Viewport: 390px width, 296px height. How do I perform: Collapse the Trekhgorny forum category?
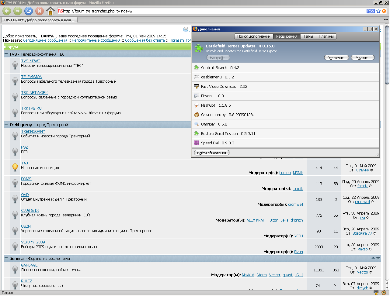point(6,125)
